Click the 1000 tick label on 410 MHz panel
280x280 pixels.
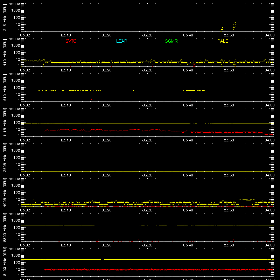16,45
